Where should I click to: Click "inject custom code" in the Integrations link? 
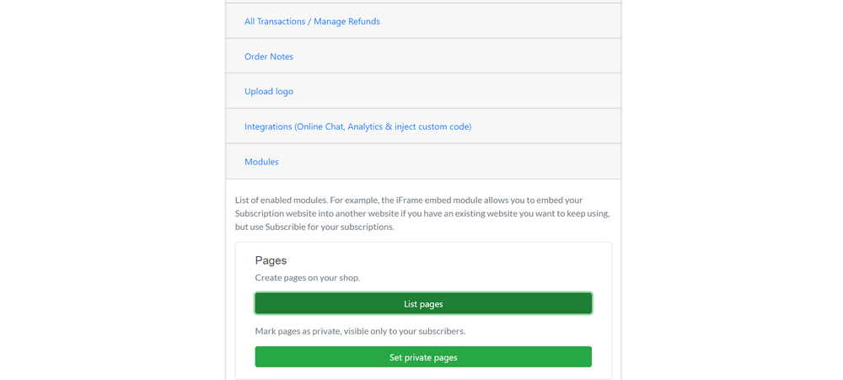click(x=432, y=127)
